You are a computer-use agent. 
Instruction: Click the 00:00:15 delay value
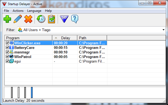(61, 48)
